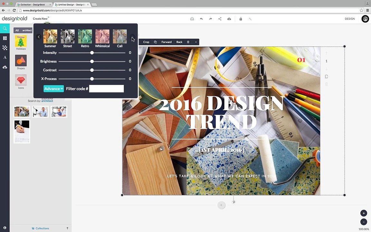
Task: Duplicate element using copy icon in image toolbar
Action: 155,42
